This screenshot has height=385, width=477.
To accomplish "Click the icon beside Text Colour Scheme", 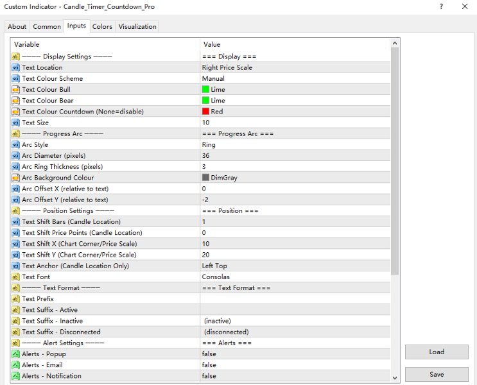I will [x=15, y=78].
